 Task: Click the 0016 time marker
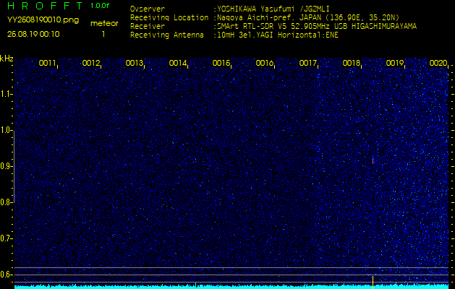click(x=264, y=63)
